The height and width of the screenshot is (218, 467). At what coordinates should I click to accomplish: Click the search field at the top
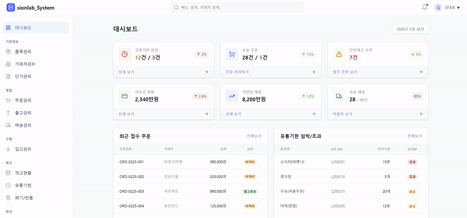(237, 7)
